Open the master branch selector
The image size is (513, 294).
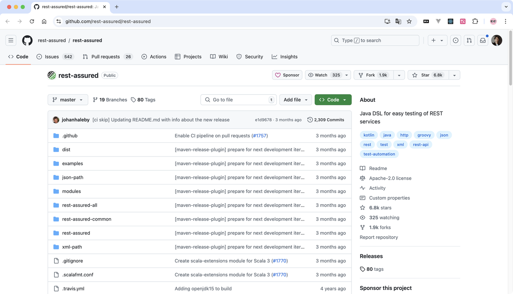pyautogui.click(x=68, y=100)
